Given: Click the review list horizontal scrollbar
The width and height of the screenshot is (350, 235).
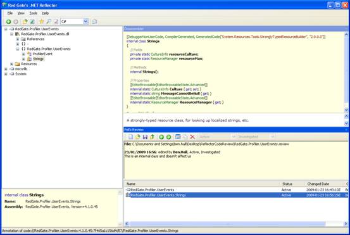Looking at the screenshot, I should tap(227, 224).
